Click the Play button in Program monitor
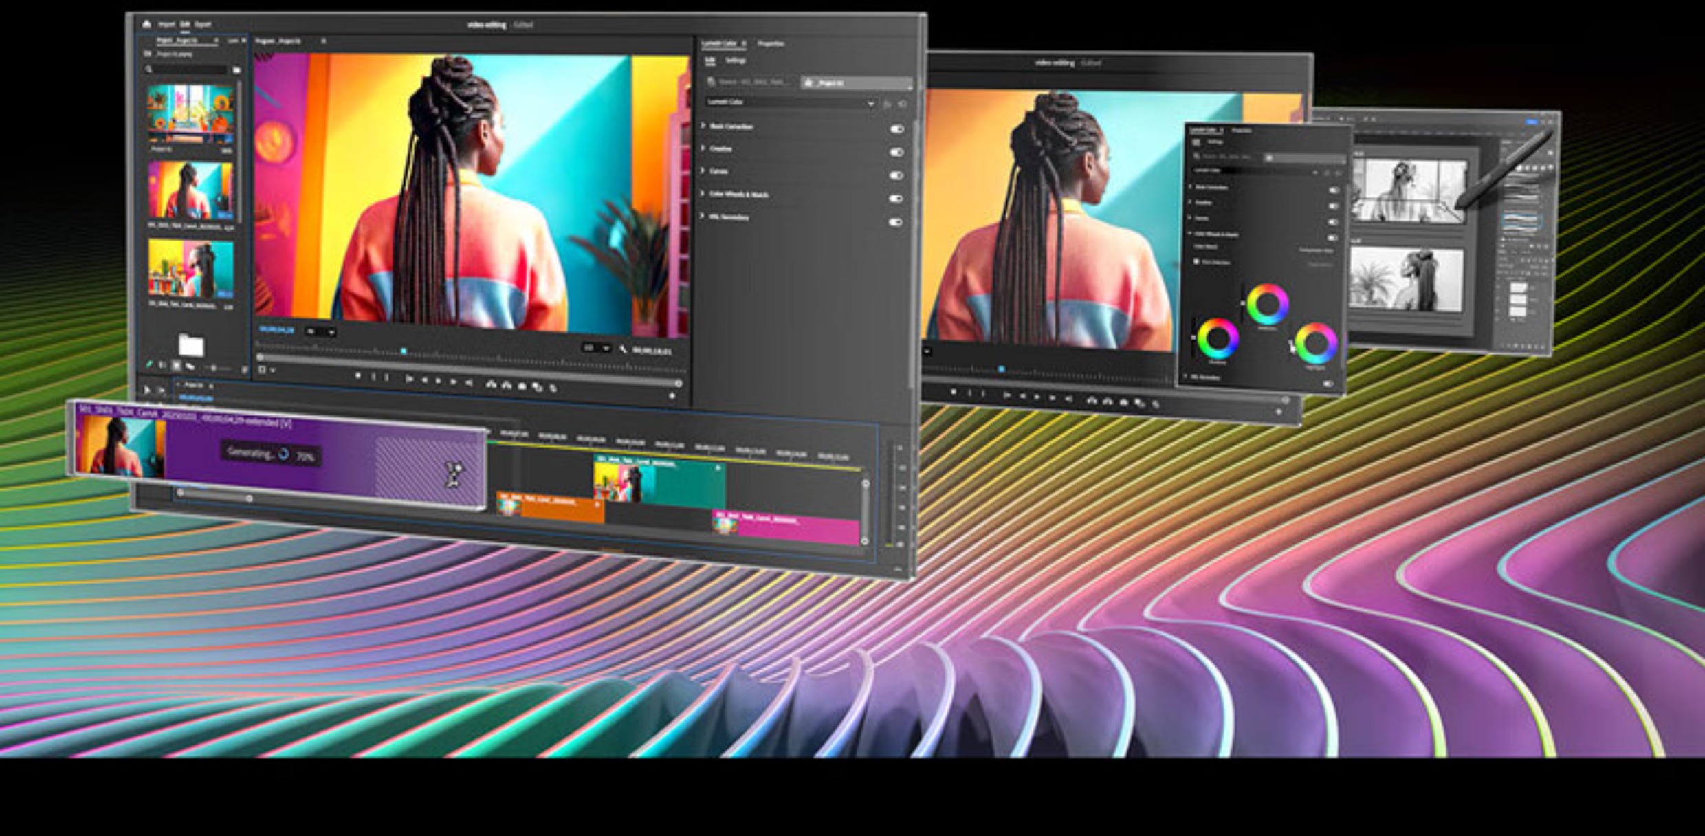Viewport: 1705px width, 836px height. [x=438, y=380]
